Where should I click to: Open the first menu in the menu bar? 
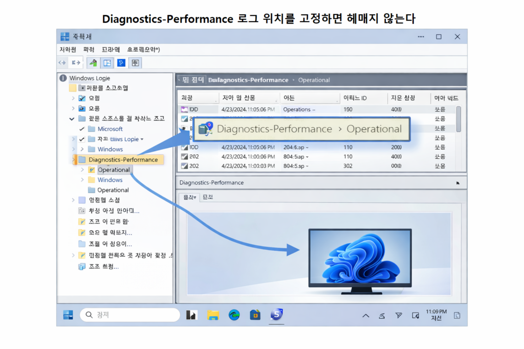(x=68, y=50)
